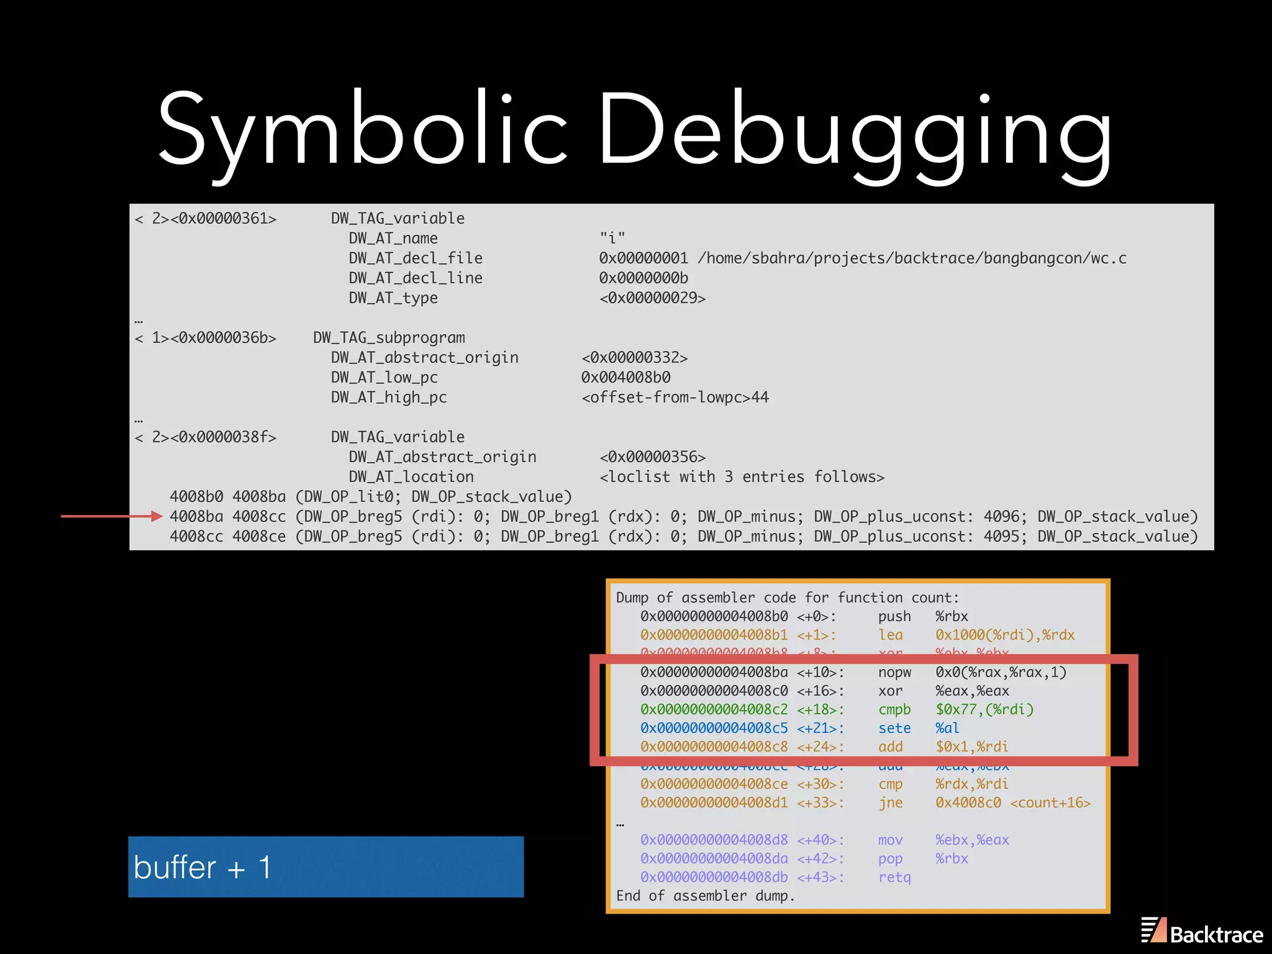The height and width of the screenshot is (954, 1272).
Task: Click DW_AT_high_pc offset-from-lowpc 44 row
Action: (550, 397)
